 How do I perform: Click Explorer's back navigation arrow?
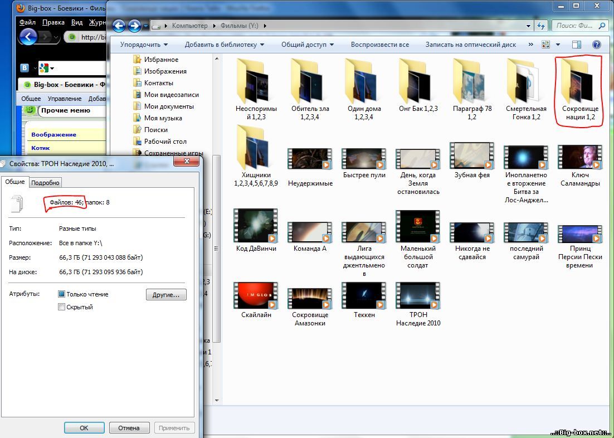coord(119,26)
